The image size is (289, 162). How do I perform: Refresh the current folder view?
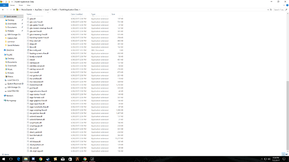point(271,10)
